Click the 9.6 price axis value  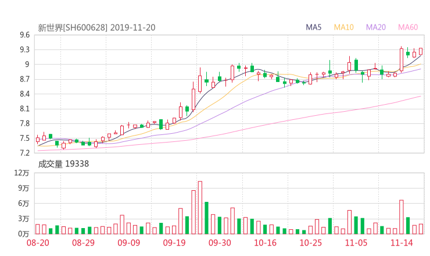click(24, 35)
